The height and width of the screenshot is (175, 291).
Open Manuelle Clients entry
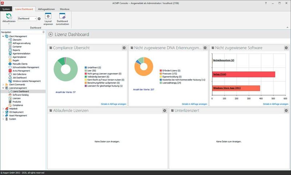pos(20,64)
